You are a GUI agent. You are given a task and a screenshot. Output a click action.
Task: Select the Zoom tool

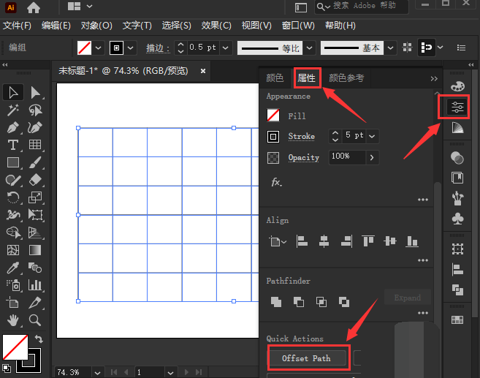coord(35,320)
